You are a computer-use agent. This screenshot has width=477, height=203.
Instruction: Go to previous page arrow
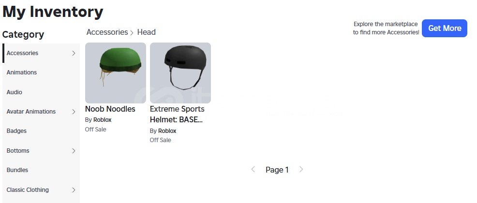[x=253, y=169]
